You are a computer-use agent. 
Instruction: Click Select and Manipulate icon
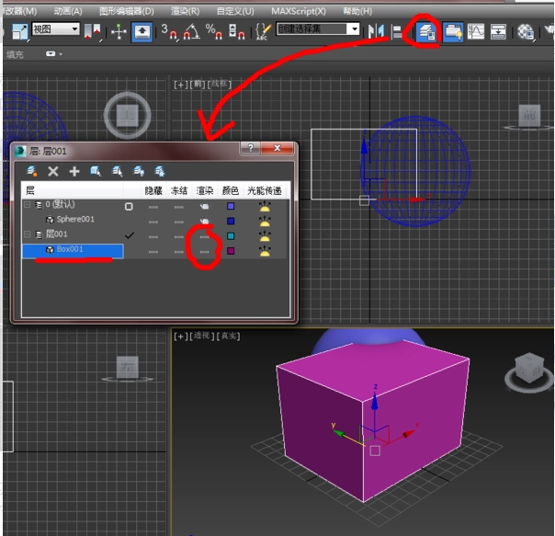coord(119,32)
